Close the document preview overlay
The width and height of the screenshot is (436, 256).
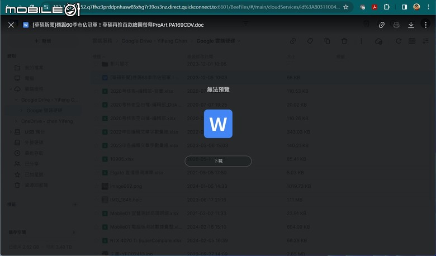tap(11, 25)
